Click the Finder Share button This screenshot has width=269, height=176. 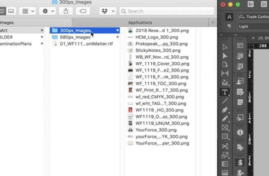pyautogui.click(x=66, y=11)
